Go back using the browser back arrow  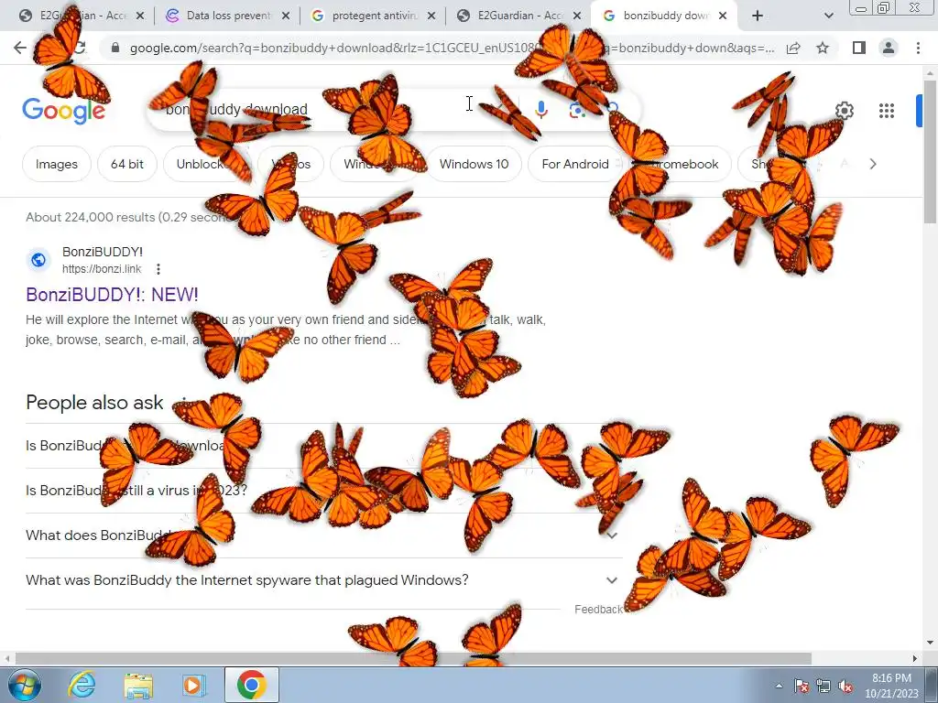[20, 48]
